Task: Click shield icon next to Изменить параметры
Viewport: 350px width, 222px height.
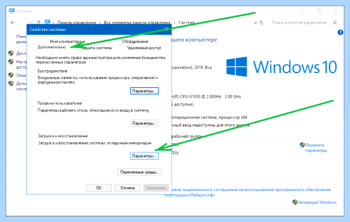Action: (302, 145)
